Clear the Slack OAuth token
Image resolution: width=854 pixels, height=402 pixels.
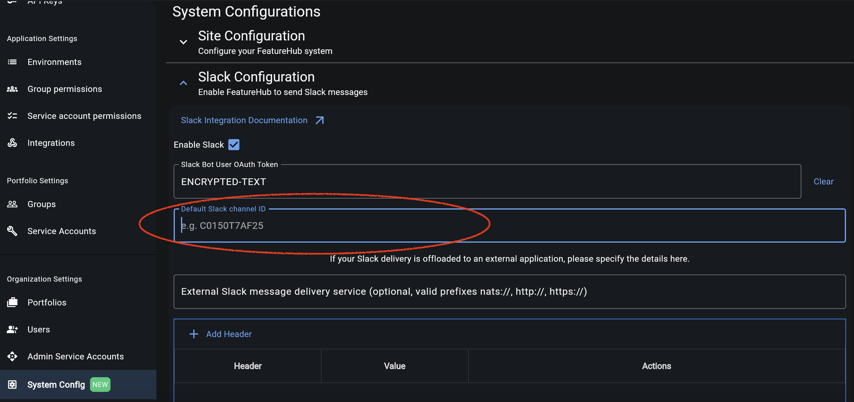pos(823,181)
